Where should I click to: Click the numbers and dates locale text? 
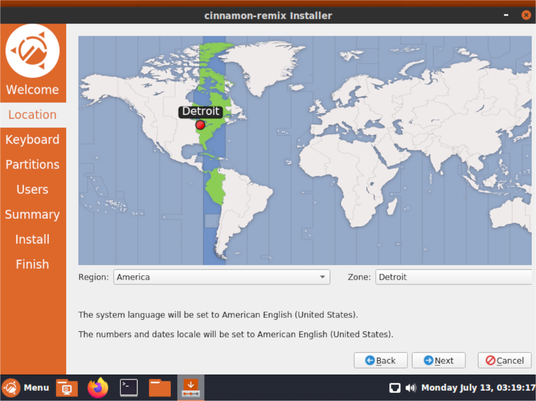[x=236, y=334]
